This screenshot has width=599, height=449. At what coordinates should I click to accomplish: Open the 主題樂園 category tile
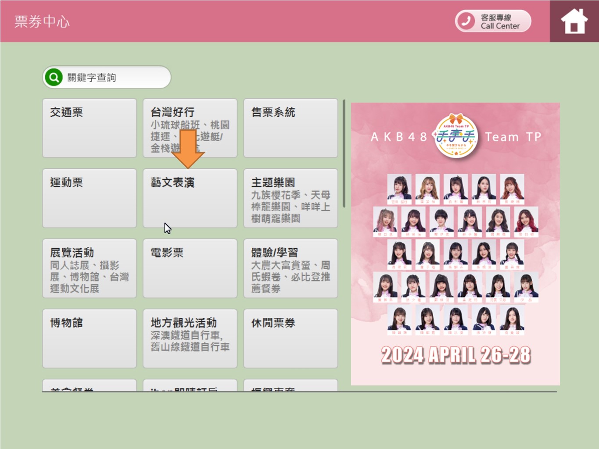tap(291, 198)
